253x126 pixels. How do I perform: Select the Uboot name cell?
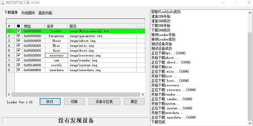(x=56, y=41)
